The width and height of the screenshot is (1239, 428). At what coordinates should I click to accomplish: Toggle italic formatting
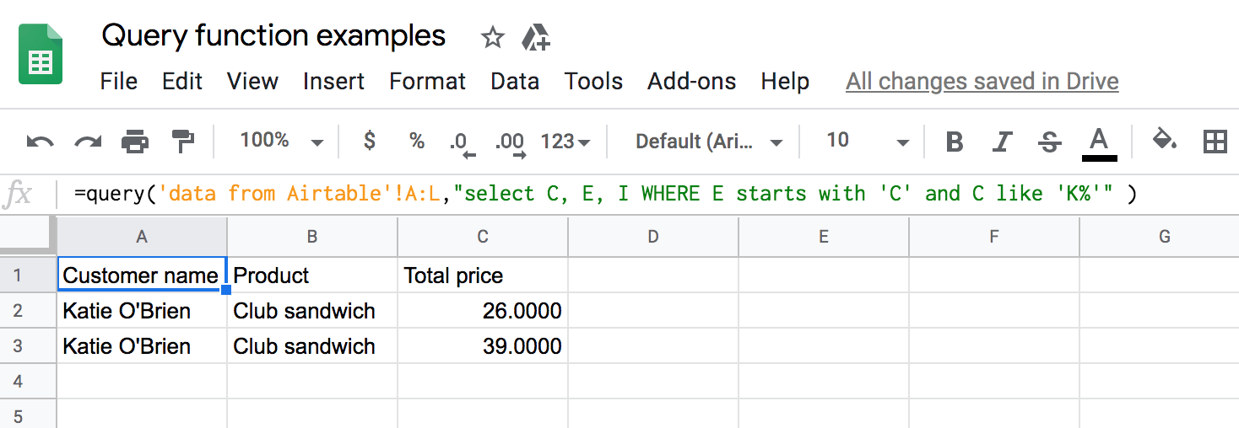pyautogui.click(x=1002, y=142)
